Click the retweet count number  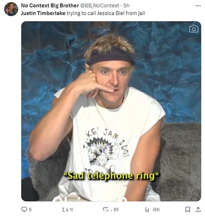(x=71, y=210)
